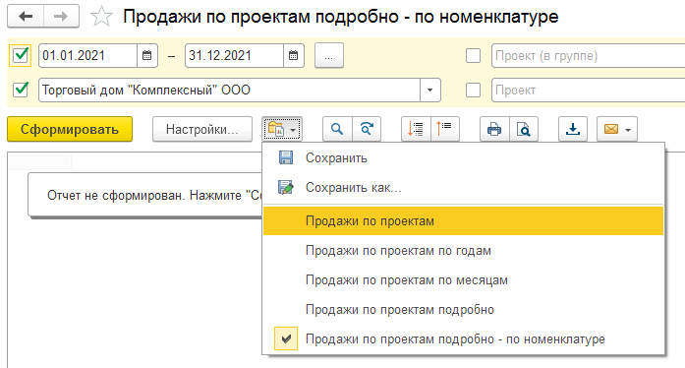Click the Проект (в группе) input field
685x368 pixels.
588,55
